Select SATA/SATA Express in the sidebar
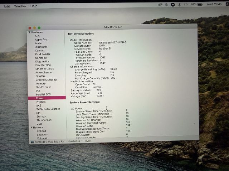Image resolution: width=229 pixels, height=171 pixels. click(x=48, y=109)
